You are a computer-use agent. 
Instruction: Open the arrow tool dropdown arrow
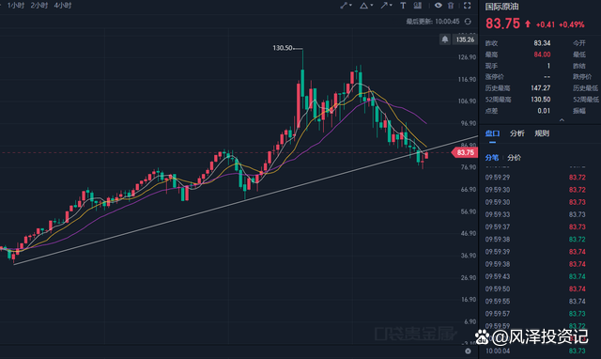point(391,6)
